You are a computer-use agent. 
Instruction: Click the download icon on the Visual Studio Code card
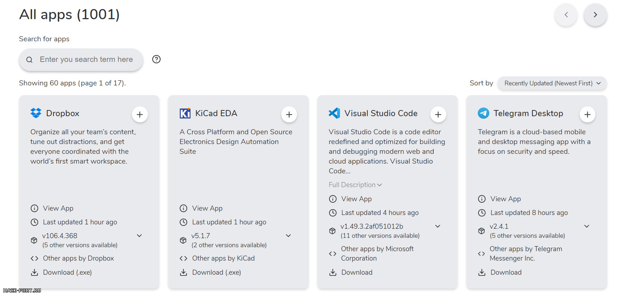pos(333,272)
